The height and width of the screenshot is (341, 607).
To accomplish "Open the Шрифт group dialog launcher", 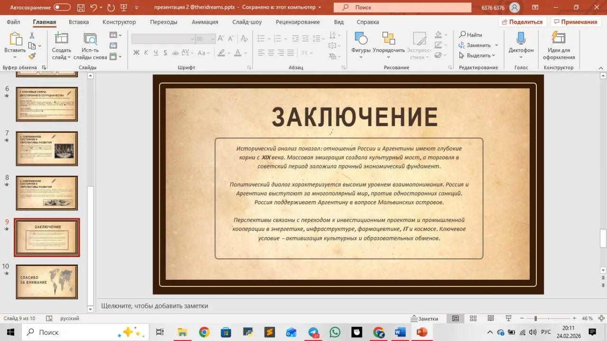I will (249, 67).
